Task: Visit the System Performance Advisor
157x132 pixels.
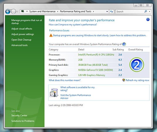Action: click(75, 97)
